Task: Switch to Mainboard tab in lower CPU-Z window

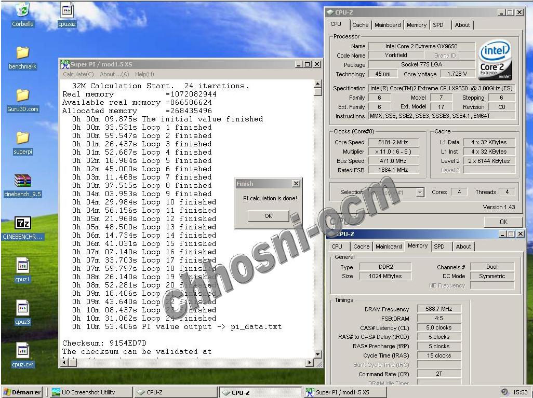Action: pos(389,246)
